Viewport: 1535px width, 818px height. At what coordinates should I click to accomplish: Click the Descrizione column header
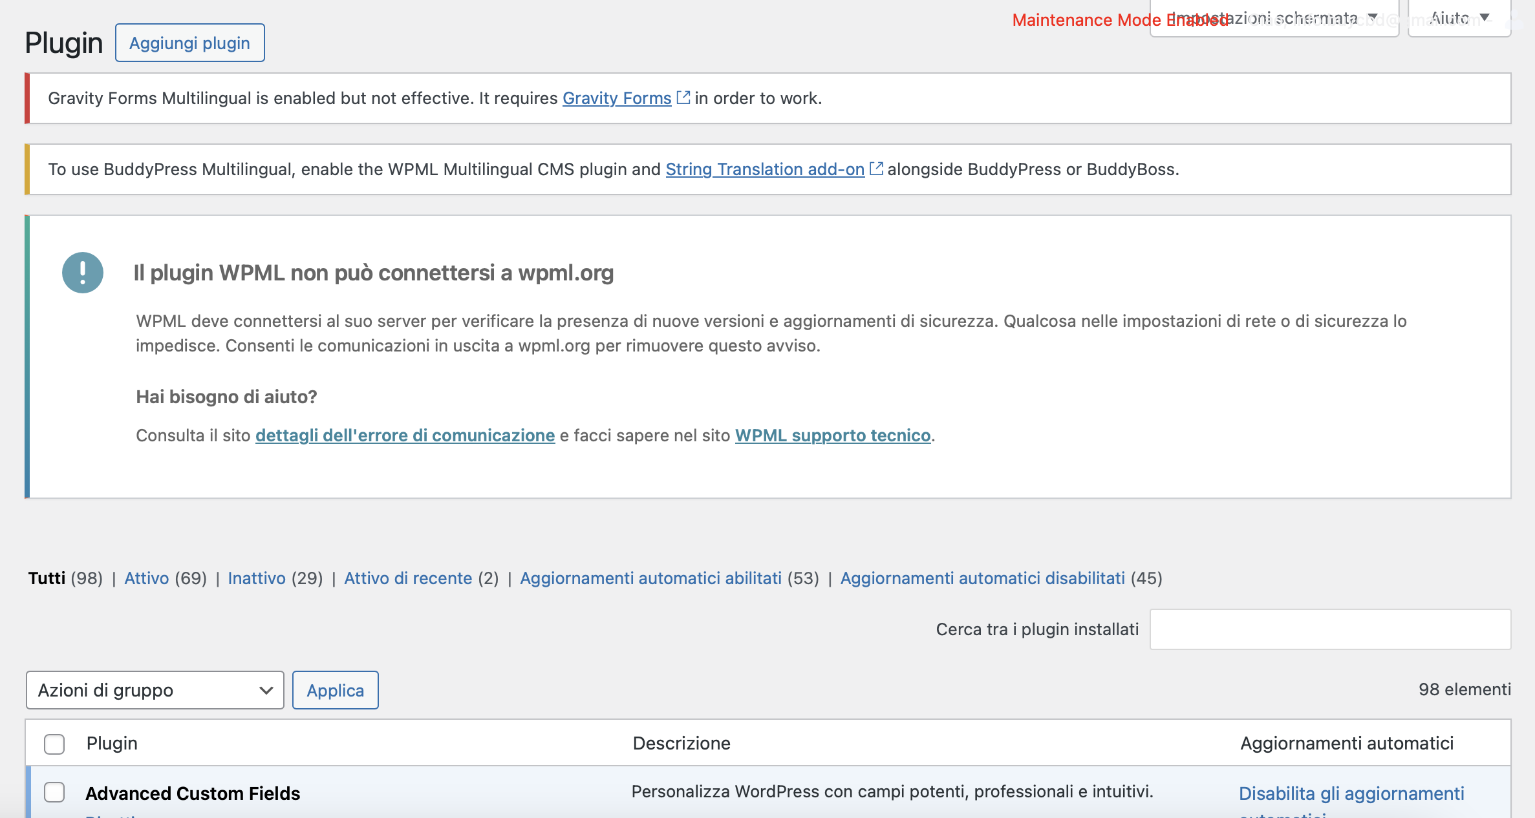682,743
